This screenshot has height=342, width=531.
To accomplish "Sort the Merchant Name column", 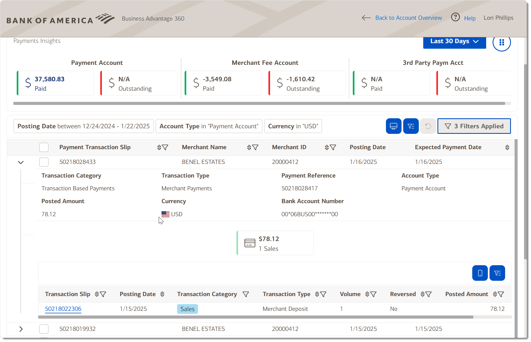I will click(x=249, y=147).
